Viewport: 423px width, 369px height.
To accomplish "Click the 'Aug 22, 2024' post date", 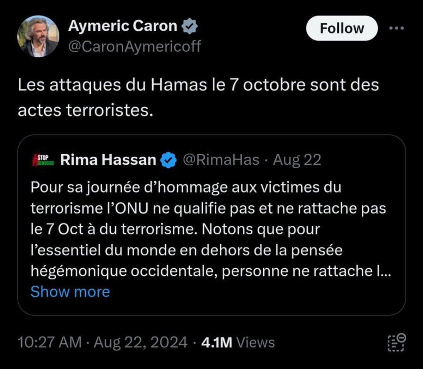I will (140, 342).
